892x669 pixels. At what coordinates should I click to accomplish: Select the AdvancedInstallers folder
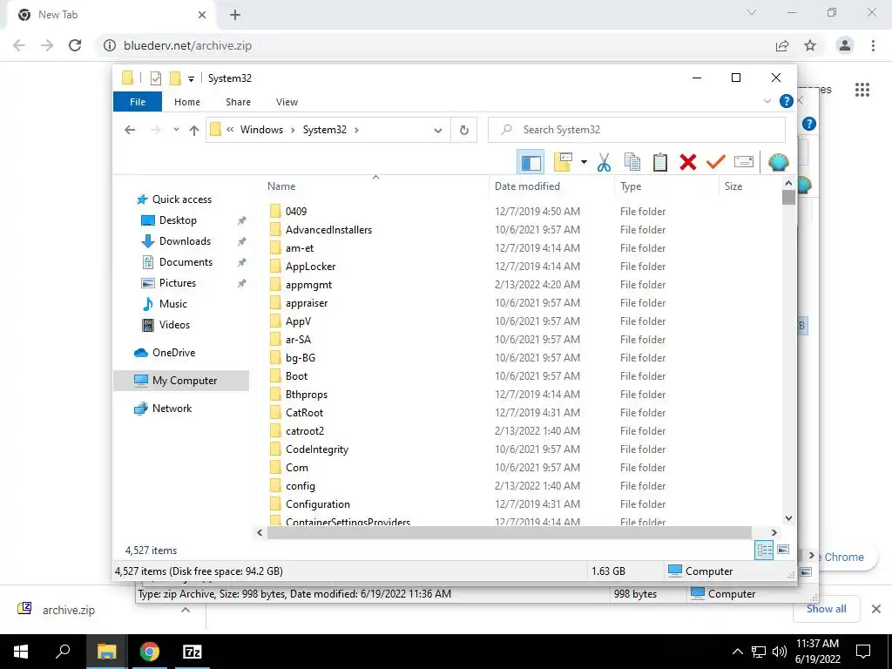click(x=328, y=230)
